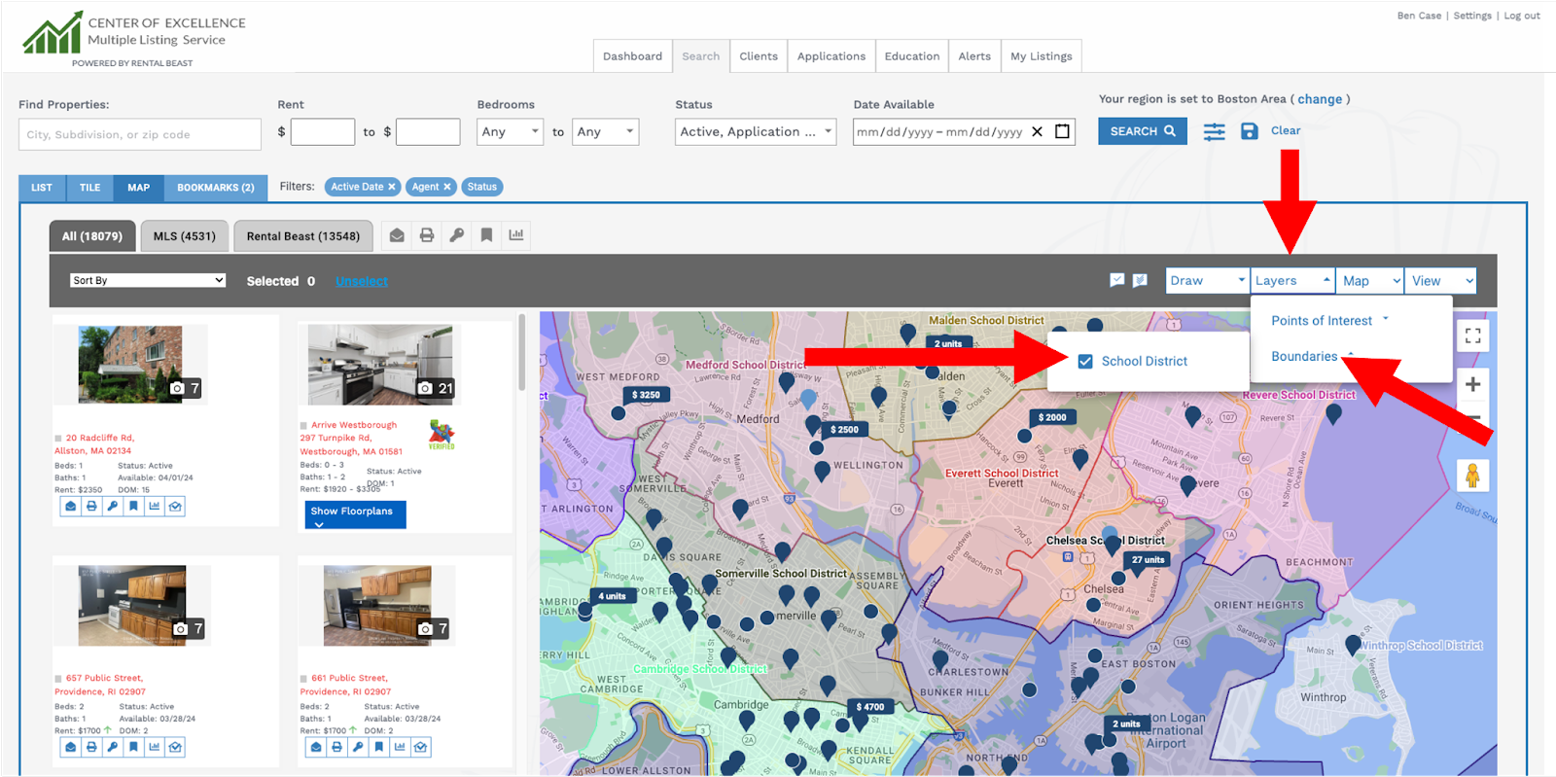Viewport: 1556px width, 777px height.
Task: Select the Arrive Westborough listing checkbox
Action: pos(303,426)
